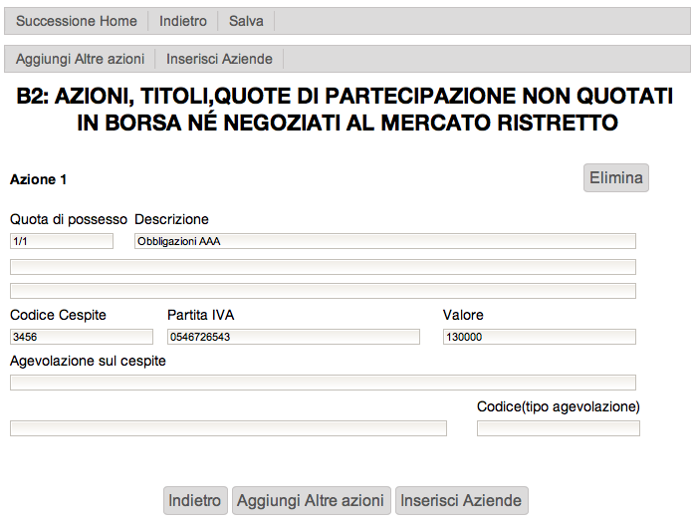Screen dimensions: 693x522
Task: Click the Indietro menu item beside Salva
Action: (x=183, y=21)
